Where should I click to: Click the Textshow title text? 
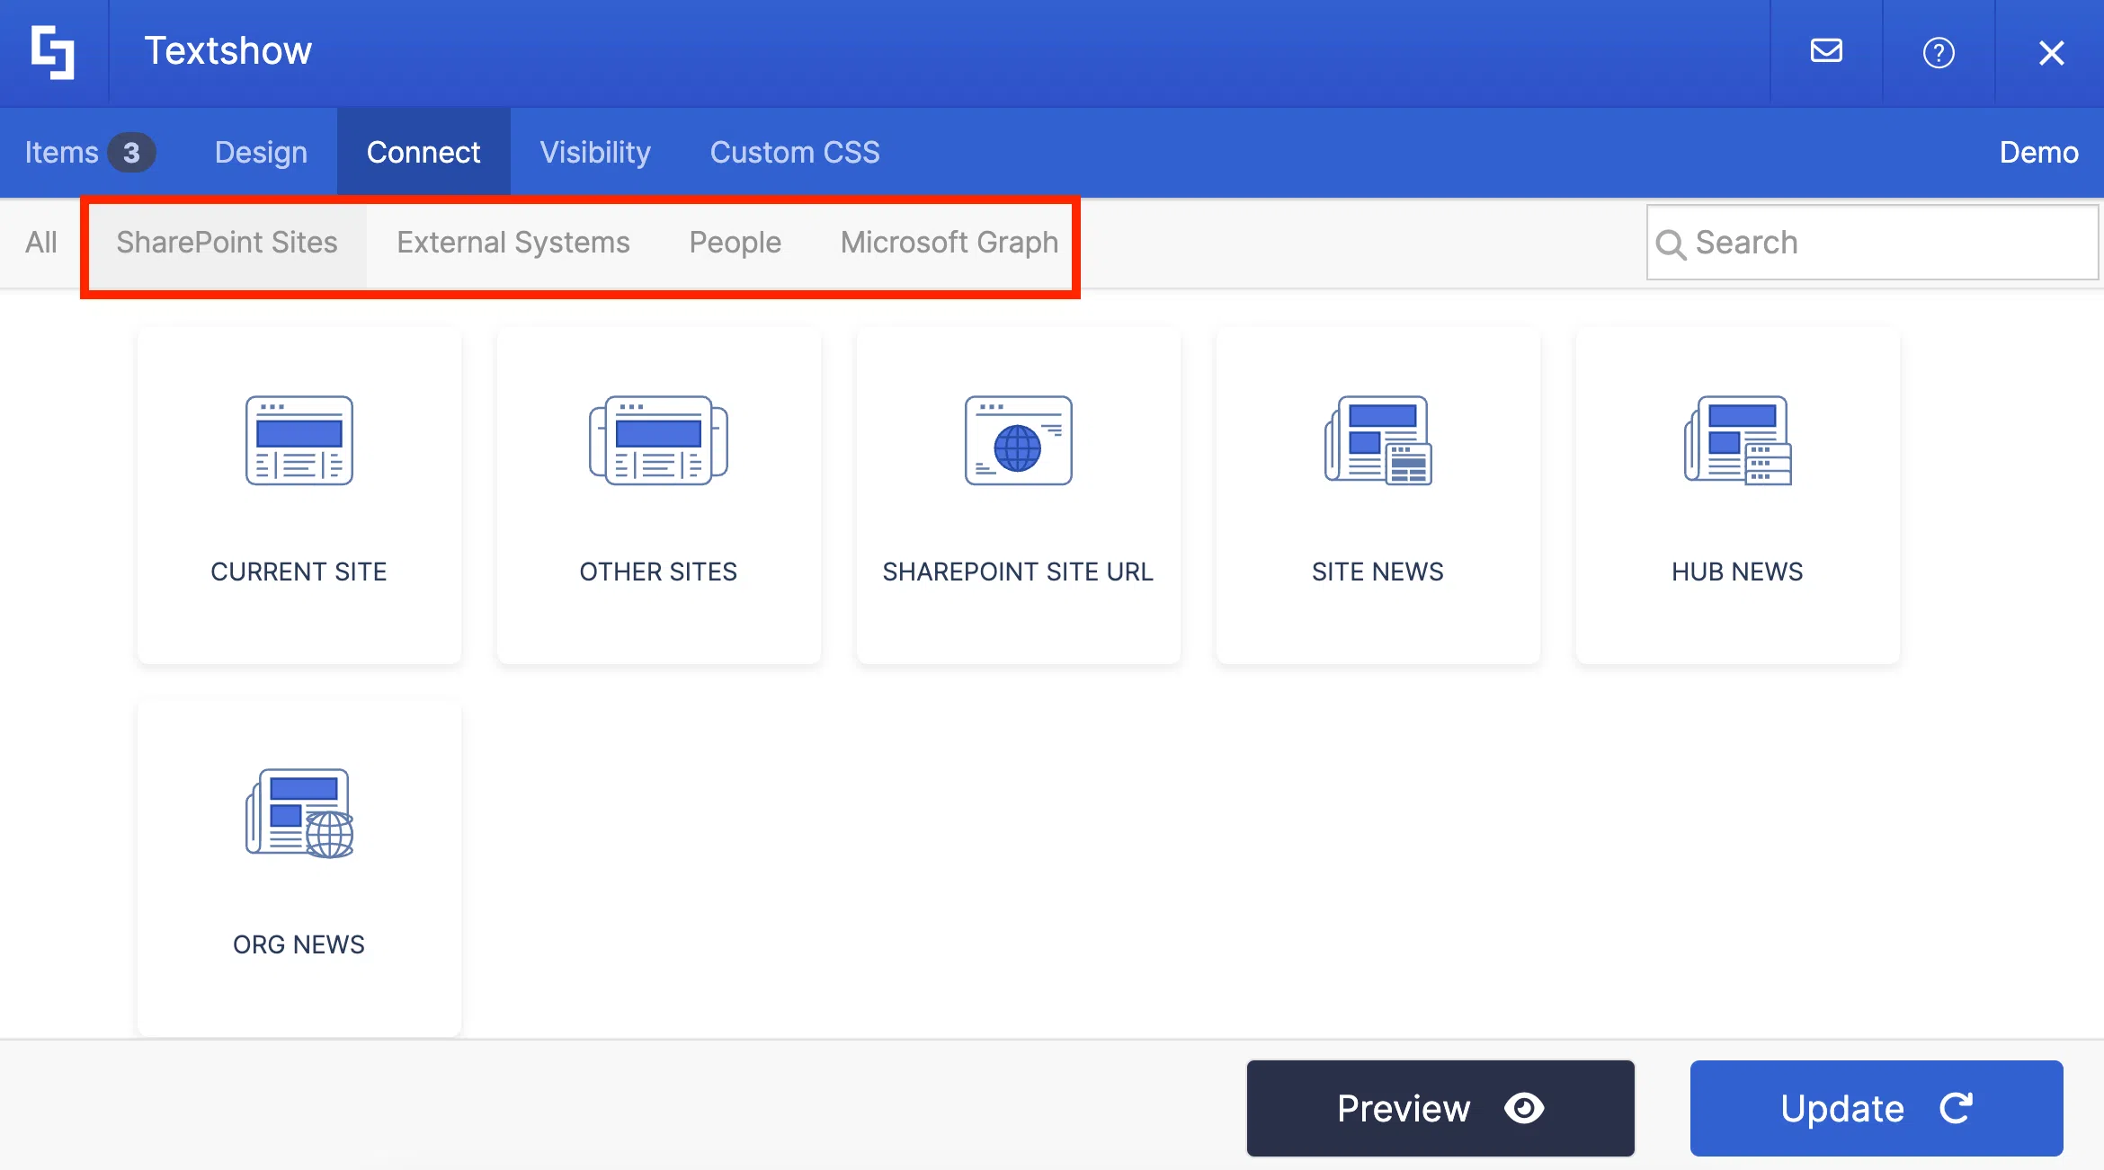pyautogui.click(x=228, y=51)
